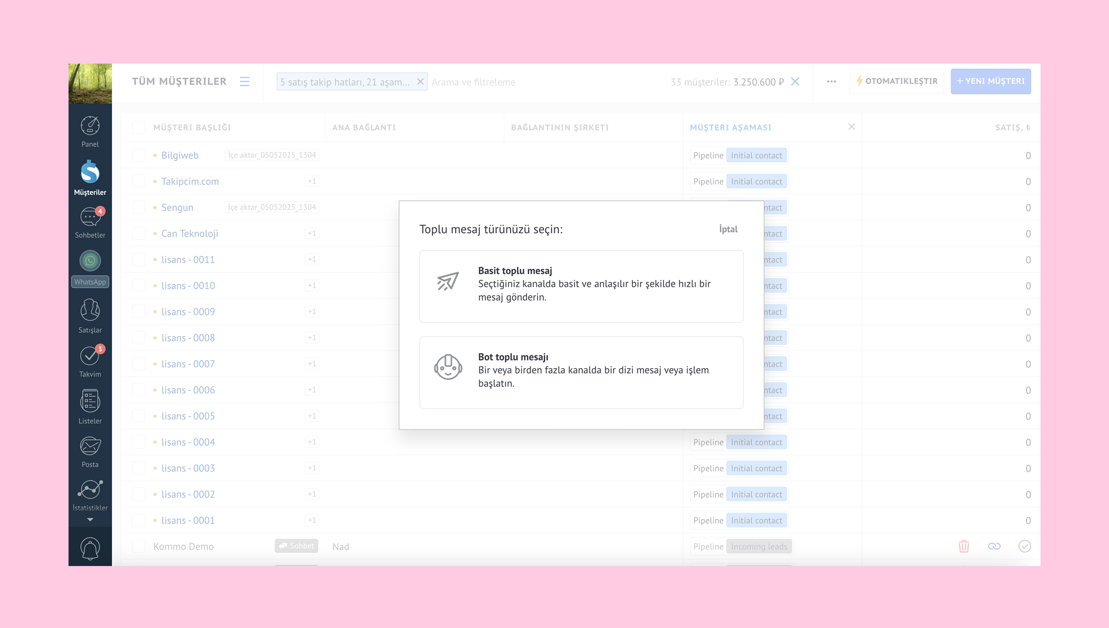Click the green checkmark accept icon

pyautogui.click(x=1025, y=546)
